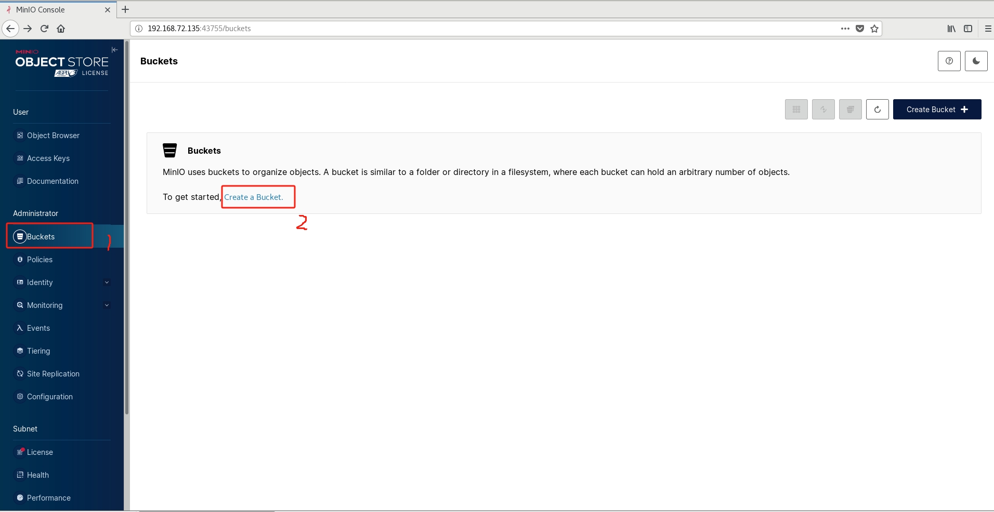The image size is (994, 512).
Task: Go back in browser history
Action: click(x=10, y=29)
